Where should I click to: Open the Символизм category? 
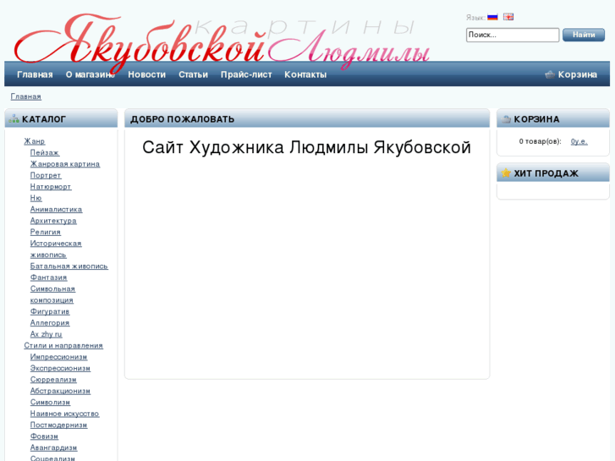(50, 403)
